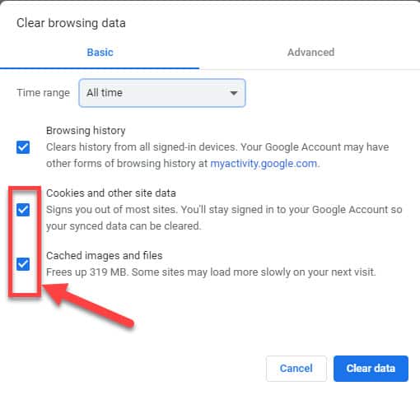Click the Clear browsing data title
This screenshot has width=420, height=395.
(71, 23)
